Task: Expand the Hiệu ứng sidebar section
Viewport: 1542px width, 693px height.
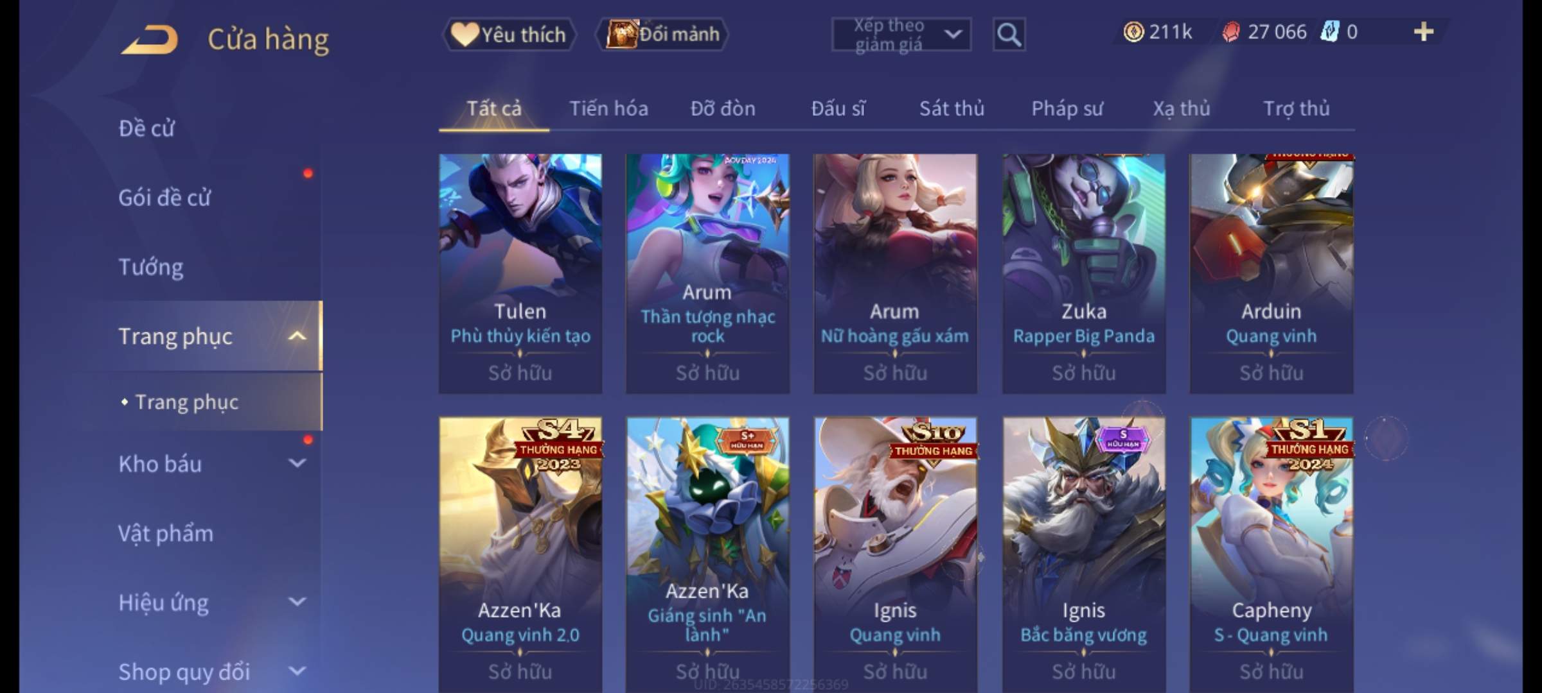Action: (x=297, y=602)
